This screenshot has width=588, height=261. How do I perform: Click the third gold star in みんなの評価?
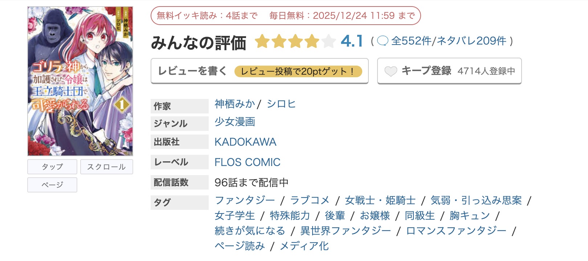295,41
